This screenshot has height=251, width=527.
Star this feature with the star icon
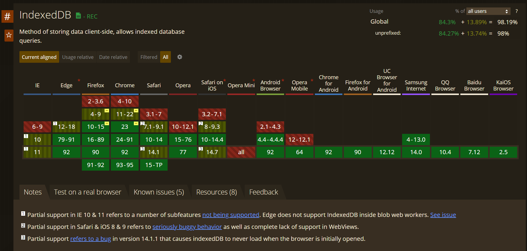9,35
